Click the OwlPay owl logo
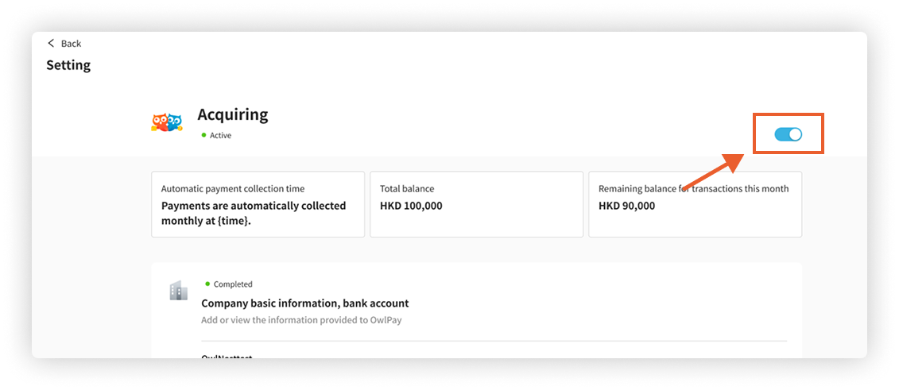Viewport: 899px width, 390px height. pos(167,122)
